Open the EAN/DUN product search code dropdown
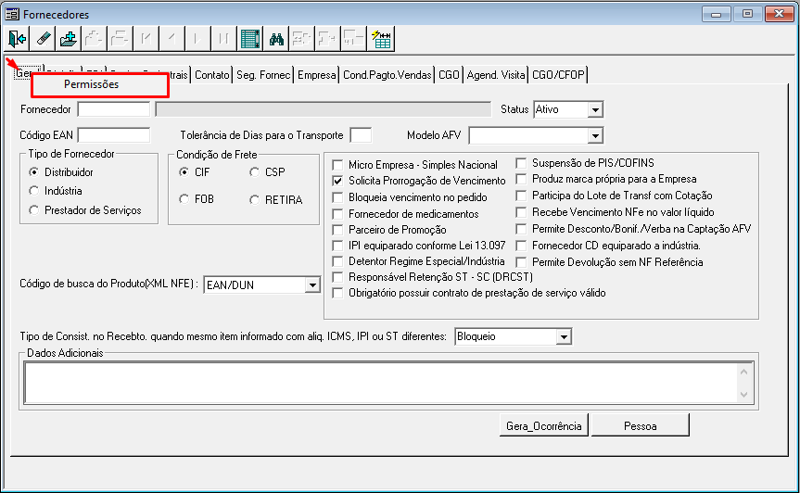 click(312, 285)
